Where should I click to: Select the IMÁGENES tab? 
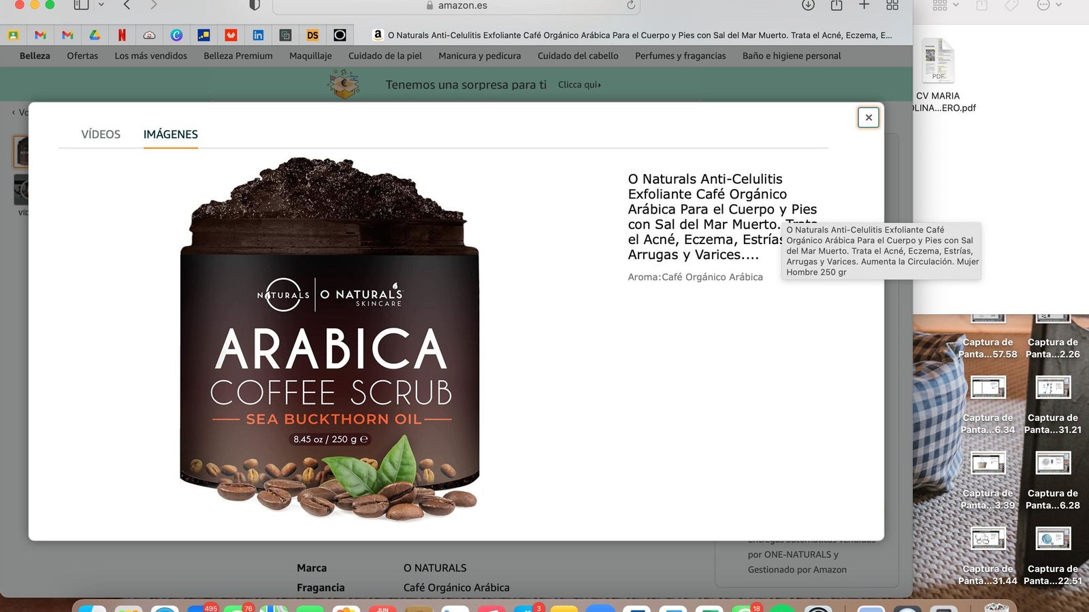170,135
